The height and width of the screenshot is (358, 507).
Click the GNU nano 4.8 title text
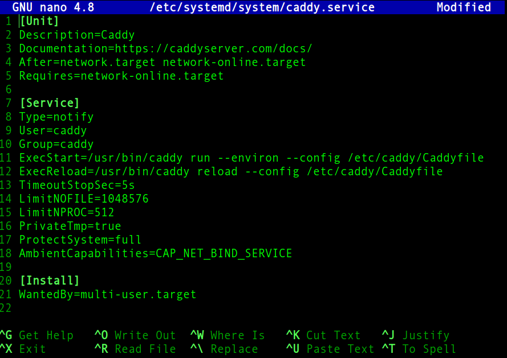click(53, 7)
